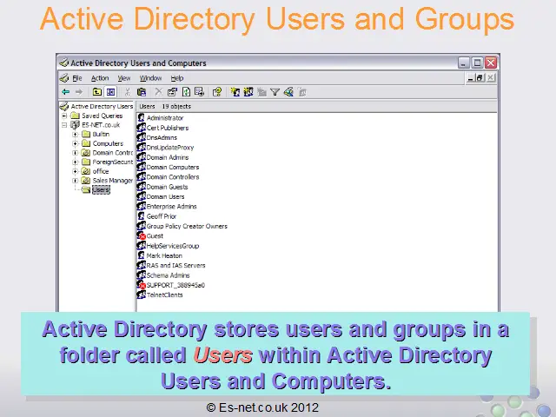Expand the office organizational unit
This screenshot has height=417, width=556.
coord(75,171)
